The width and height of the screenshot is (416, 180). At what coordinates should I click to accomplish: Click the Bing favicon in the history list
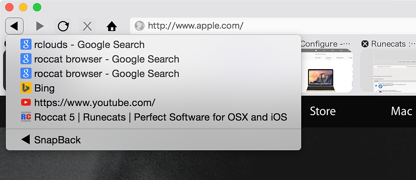[26, 88]
